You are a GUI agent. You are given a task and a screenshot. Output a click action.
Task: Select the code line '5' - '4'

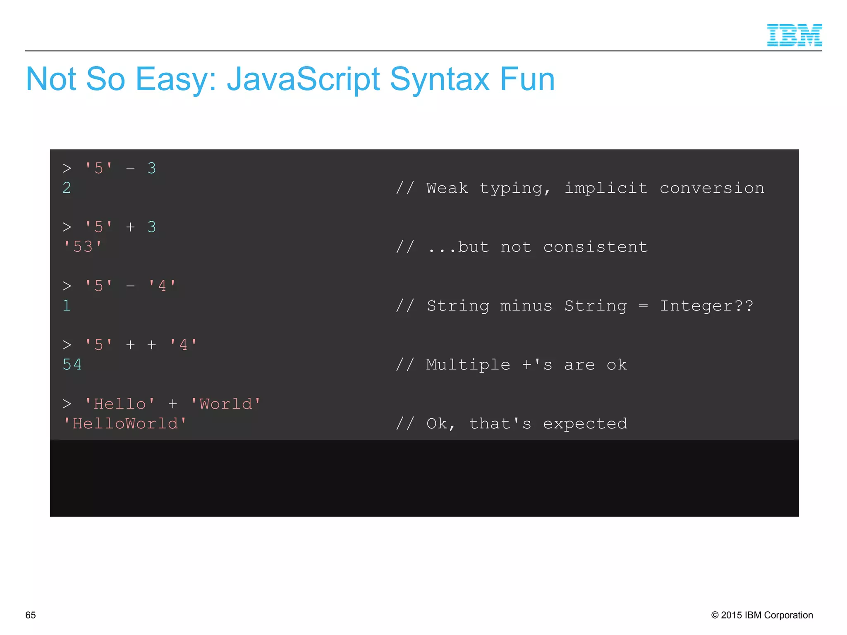point(120,286)
